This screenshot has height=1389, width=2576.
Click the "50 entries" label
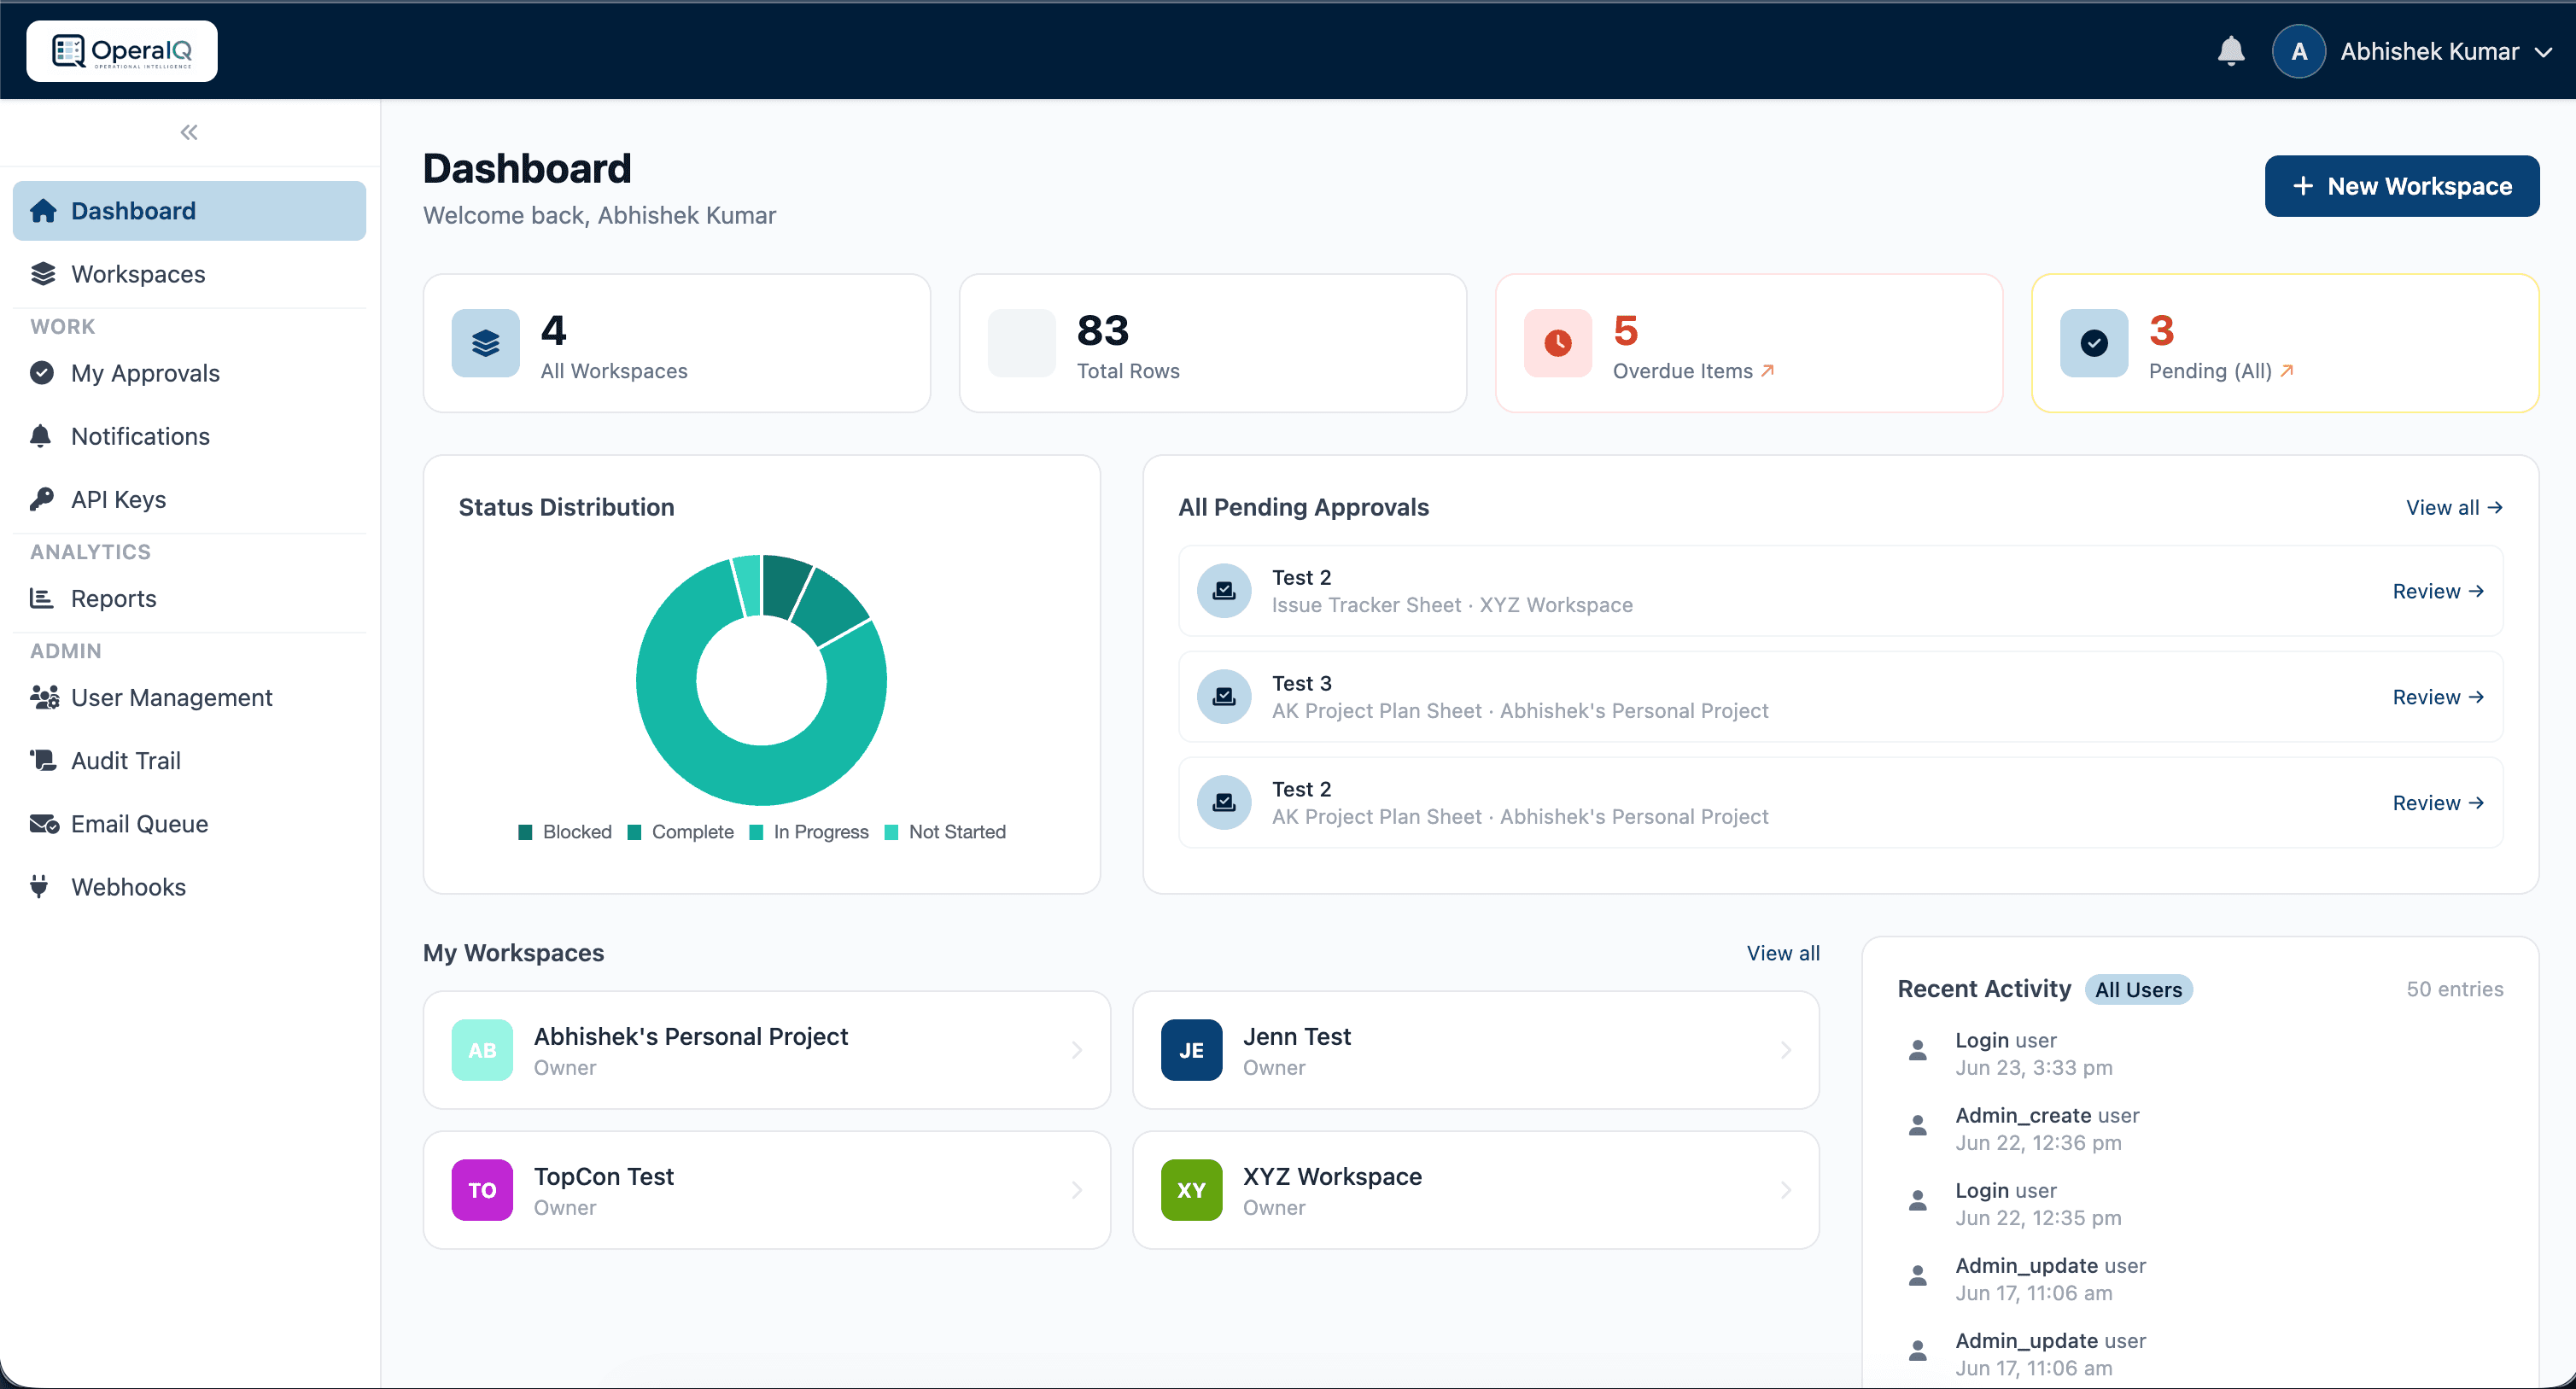click(2454, 989)
